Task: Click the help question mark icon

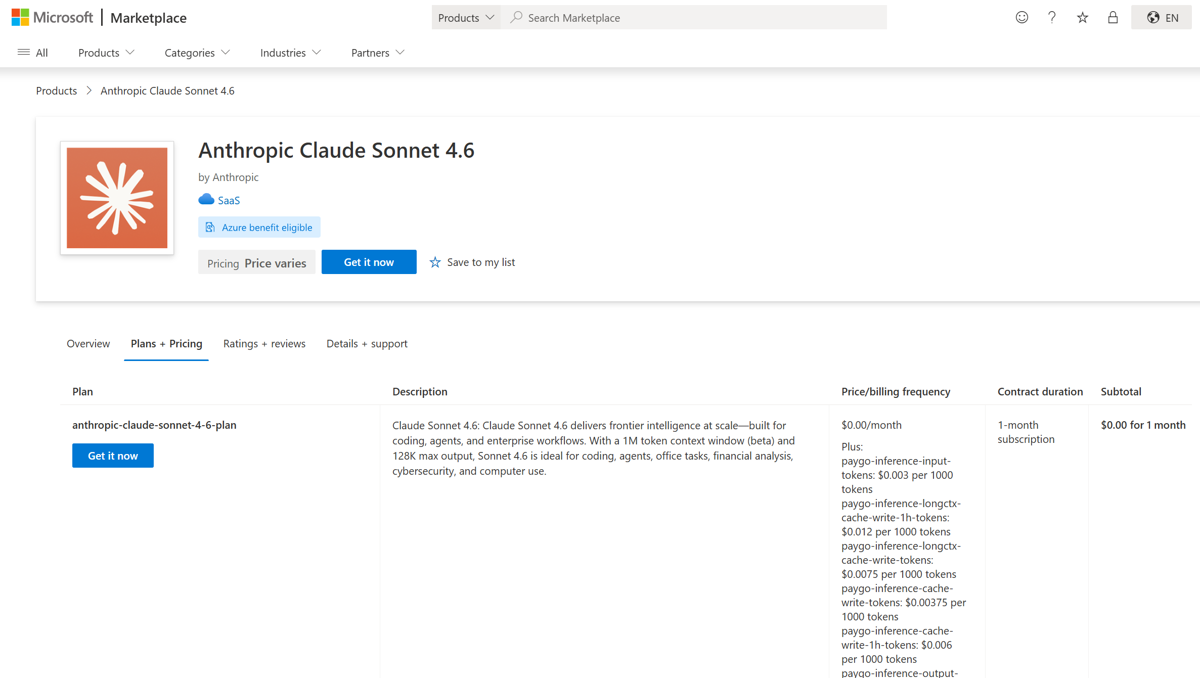Action: click(x=1052, y=18)
